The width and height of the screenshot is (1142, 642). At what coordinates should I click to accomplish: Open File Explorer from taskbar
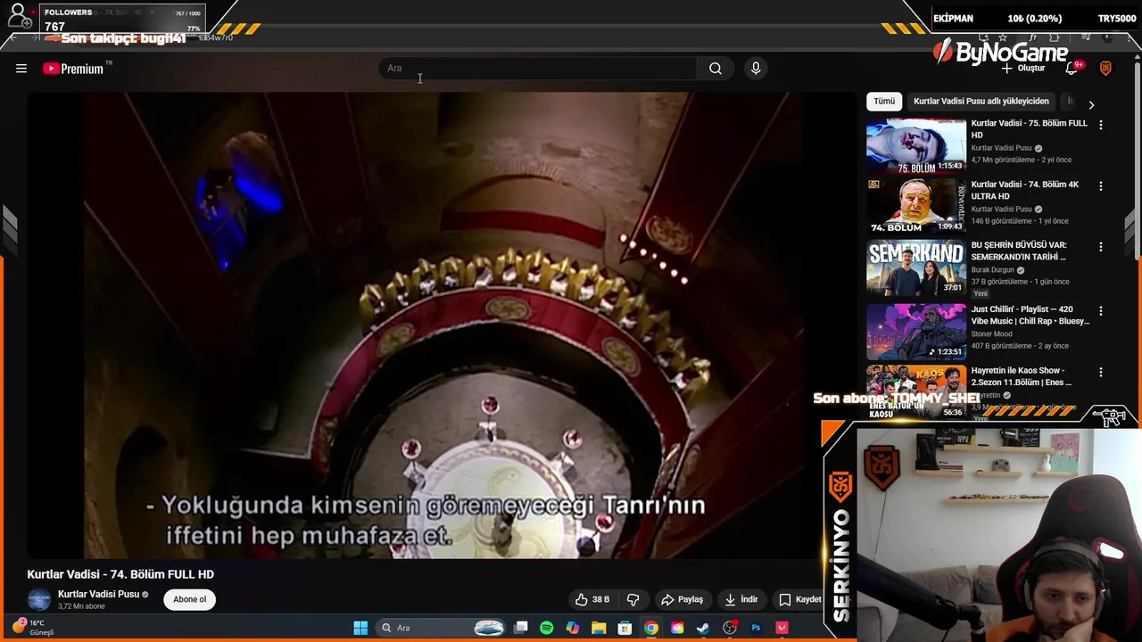pos(599,628)
